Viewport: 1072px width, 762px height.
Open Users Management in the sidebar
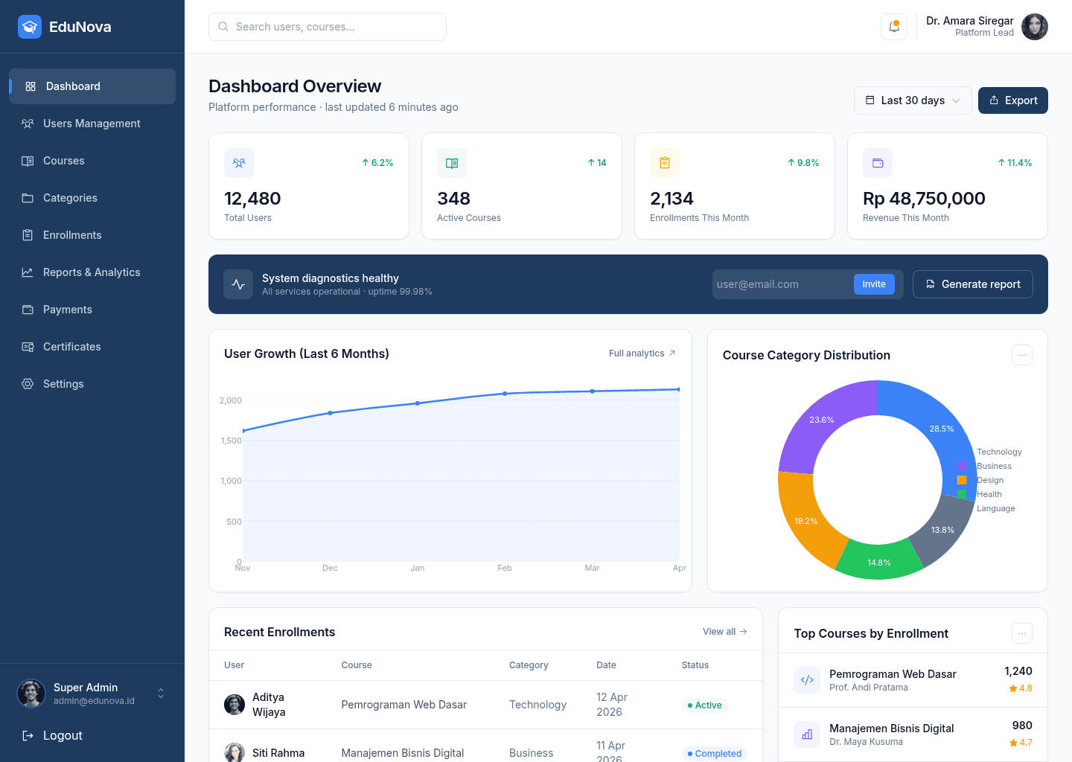pyautogui.click(x=92, y=124)
